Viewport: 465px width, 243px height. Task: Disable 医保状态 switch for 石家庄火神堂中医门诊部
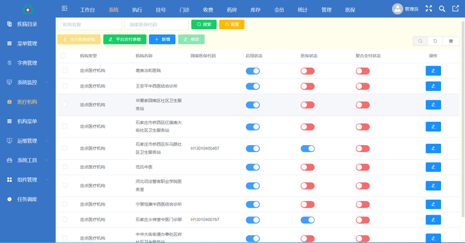(307, 220)
